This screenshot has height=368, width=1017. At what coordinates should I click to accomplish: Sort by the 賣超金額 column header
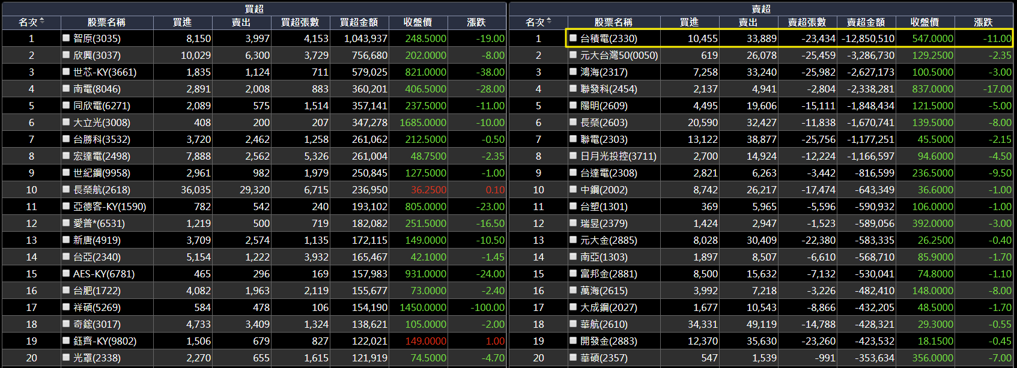(x=866, y=22)
